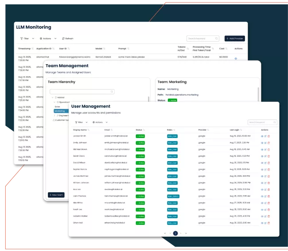288x251 pixels.
Task: Click the Add Provider button
Action: tap(234, 39)
